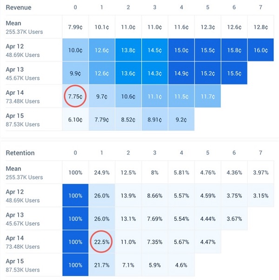Select the Mean row label under Retention
This screenshot has height=280, width=279.
coord(13,169)
